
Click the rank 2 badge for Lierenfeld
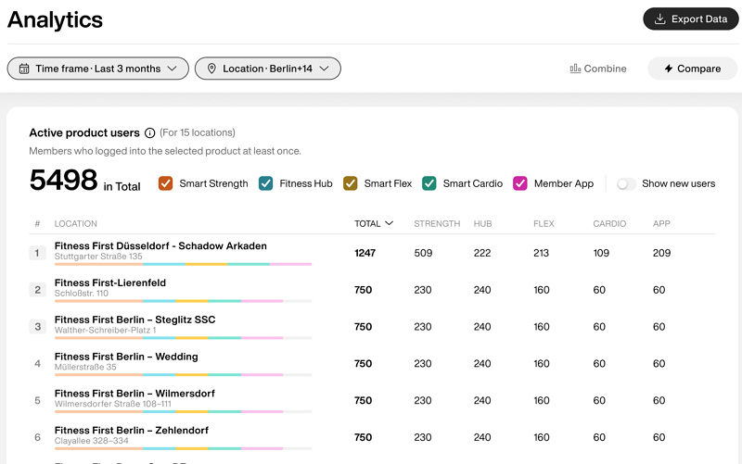click(x=37, y=290)
